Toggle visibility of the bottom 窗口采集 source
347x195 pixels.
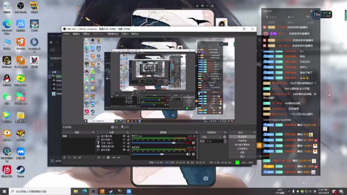coord(124,149)
